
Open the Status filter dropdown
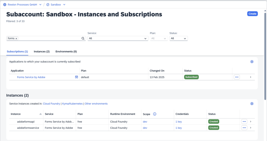coord(178,39)
